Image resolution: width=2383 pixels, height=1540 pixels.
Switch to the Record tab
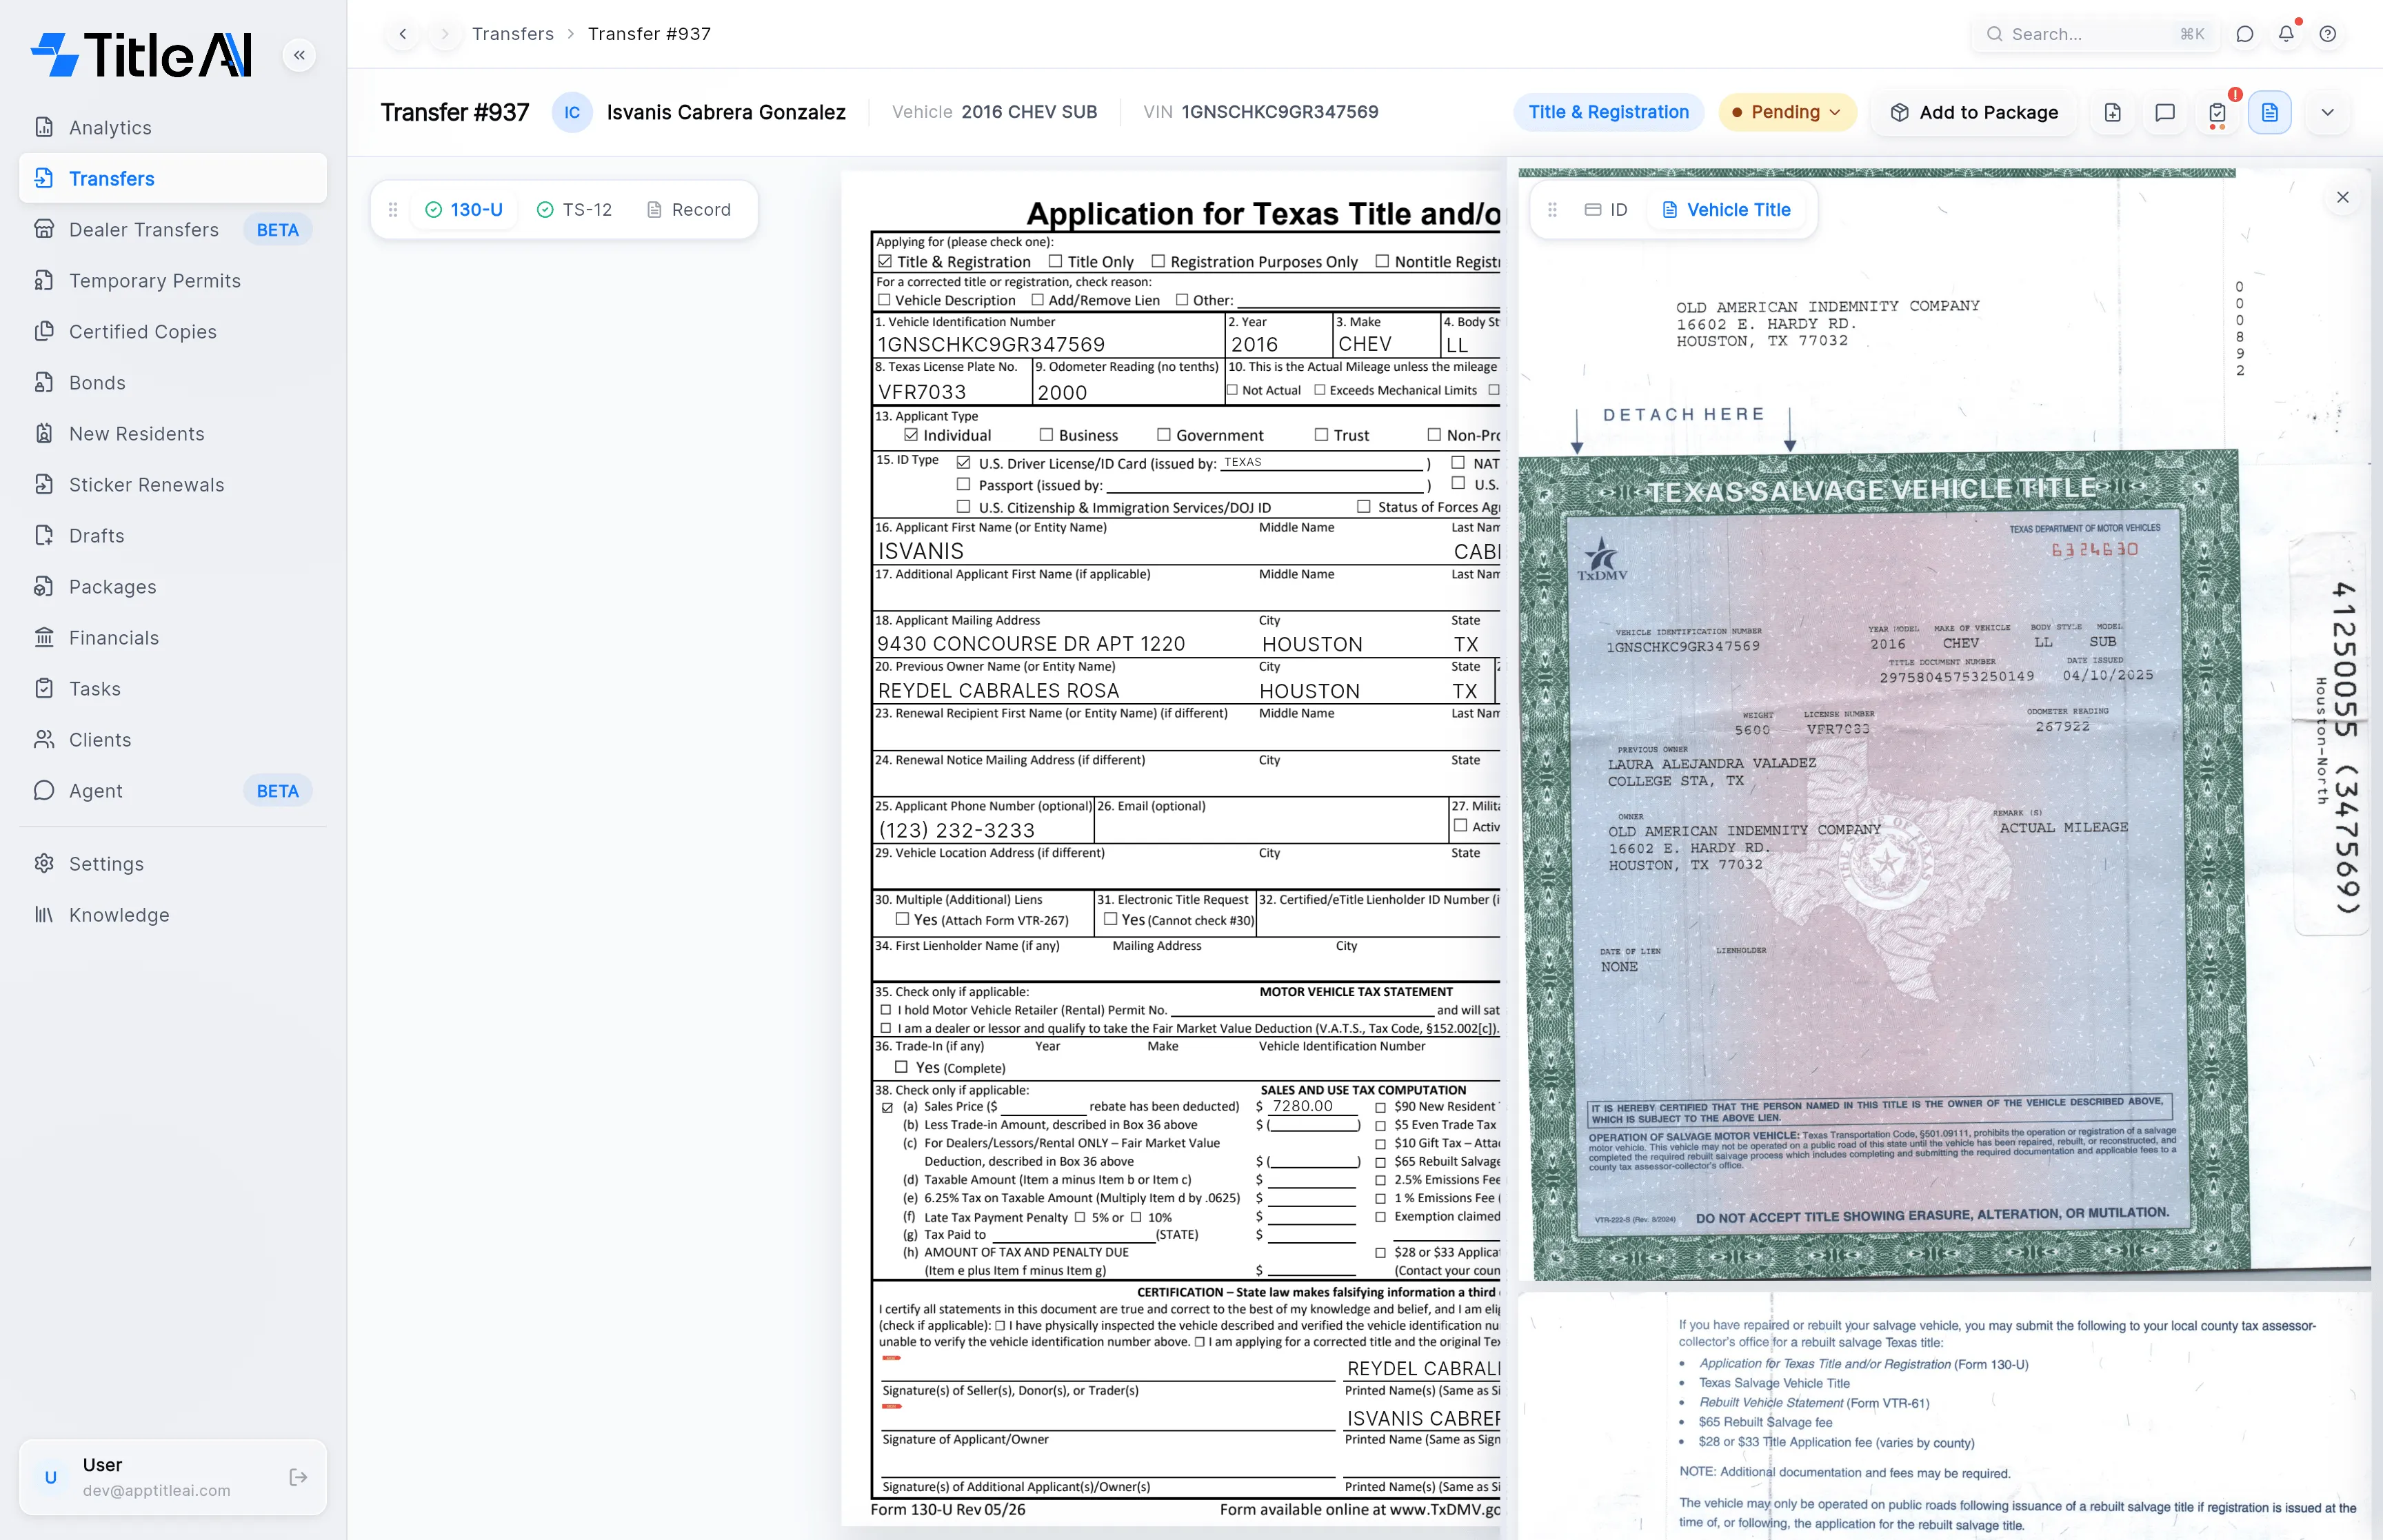point(689,209)
